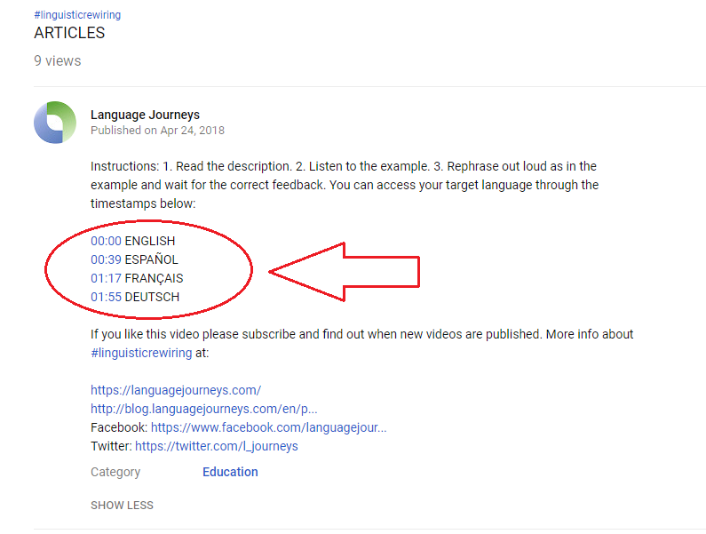
Task: Open the Education category link
Action: [x=230, y=472]
